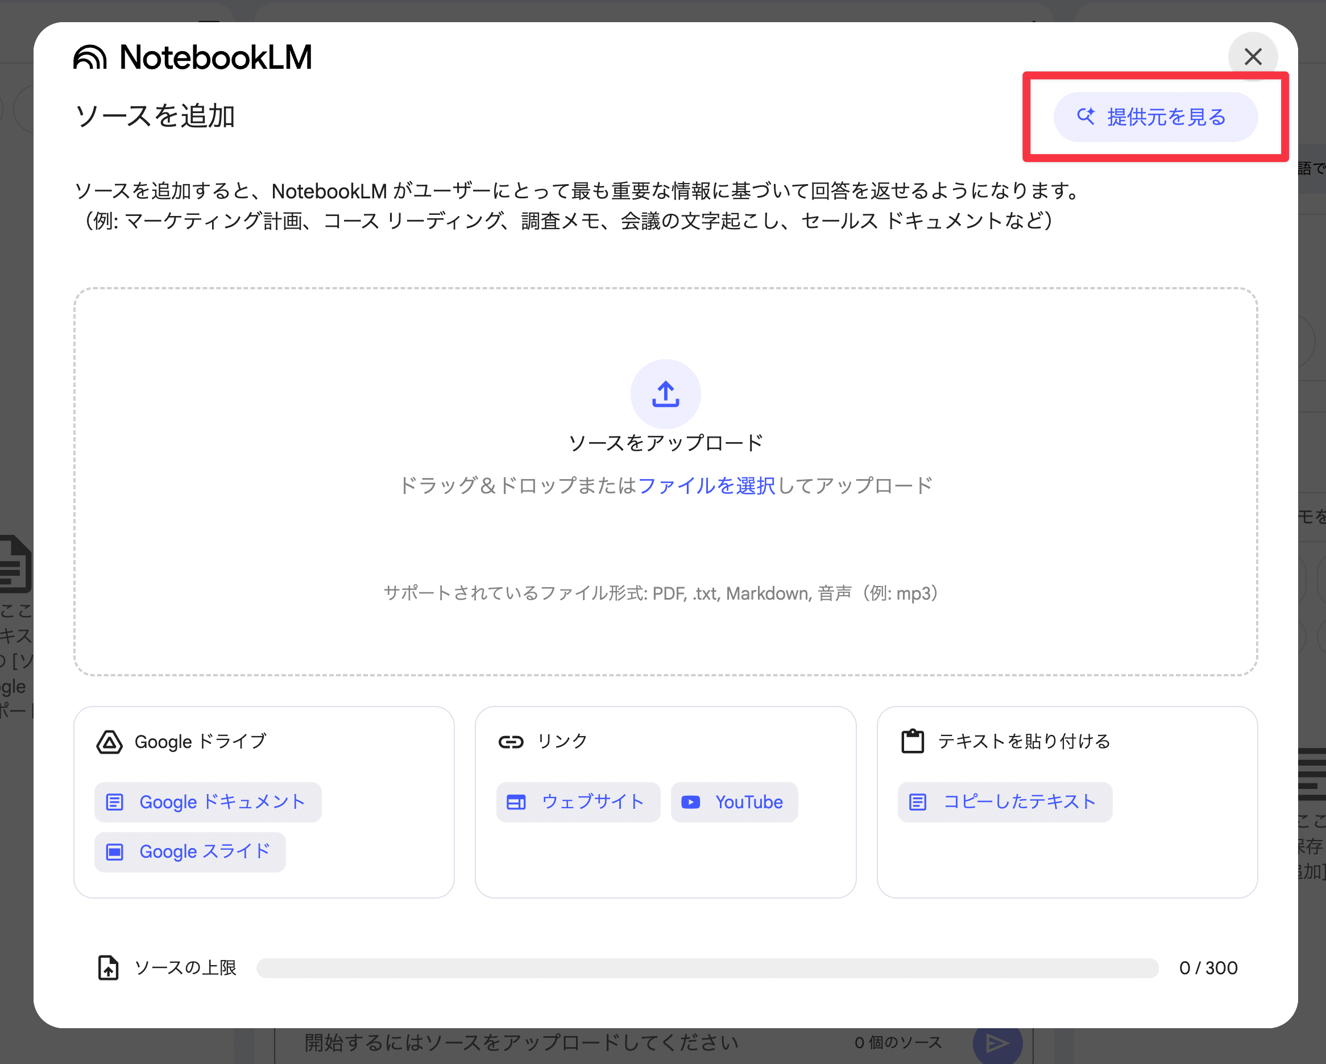This screenshot has width=1326, height=1064.
Task: Close the ソースを追加 dialog
Action: coord(1252,56)
